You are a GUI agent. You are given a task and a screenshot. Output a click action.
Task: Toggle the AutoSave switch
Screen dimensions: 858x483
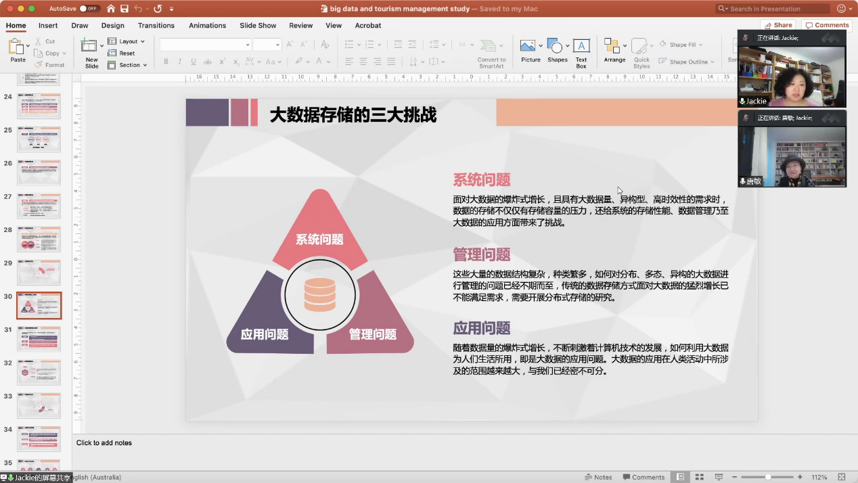point(89,9)
